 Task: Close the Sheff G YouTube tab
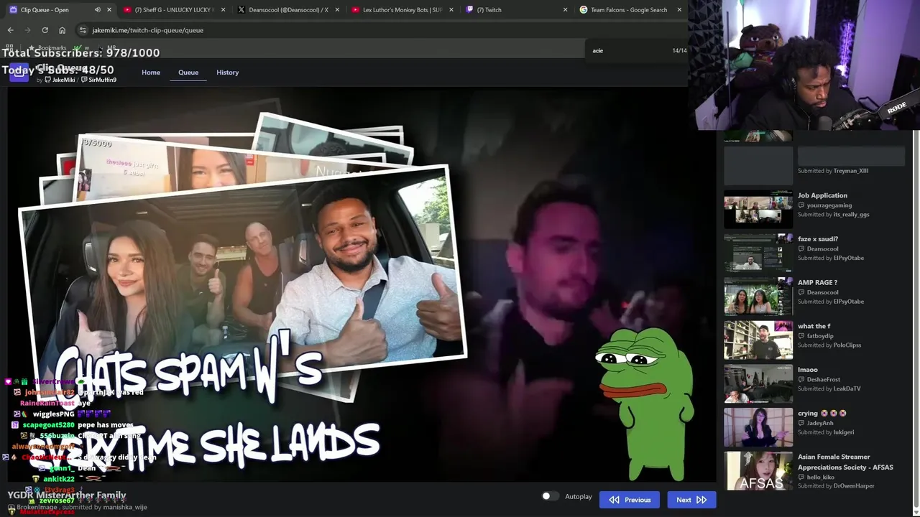[223, 10]
